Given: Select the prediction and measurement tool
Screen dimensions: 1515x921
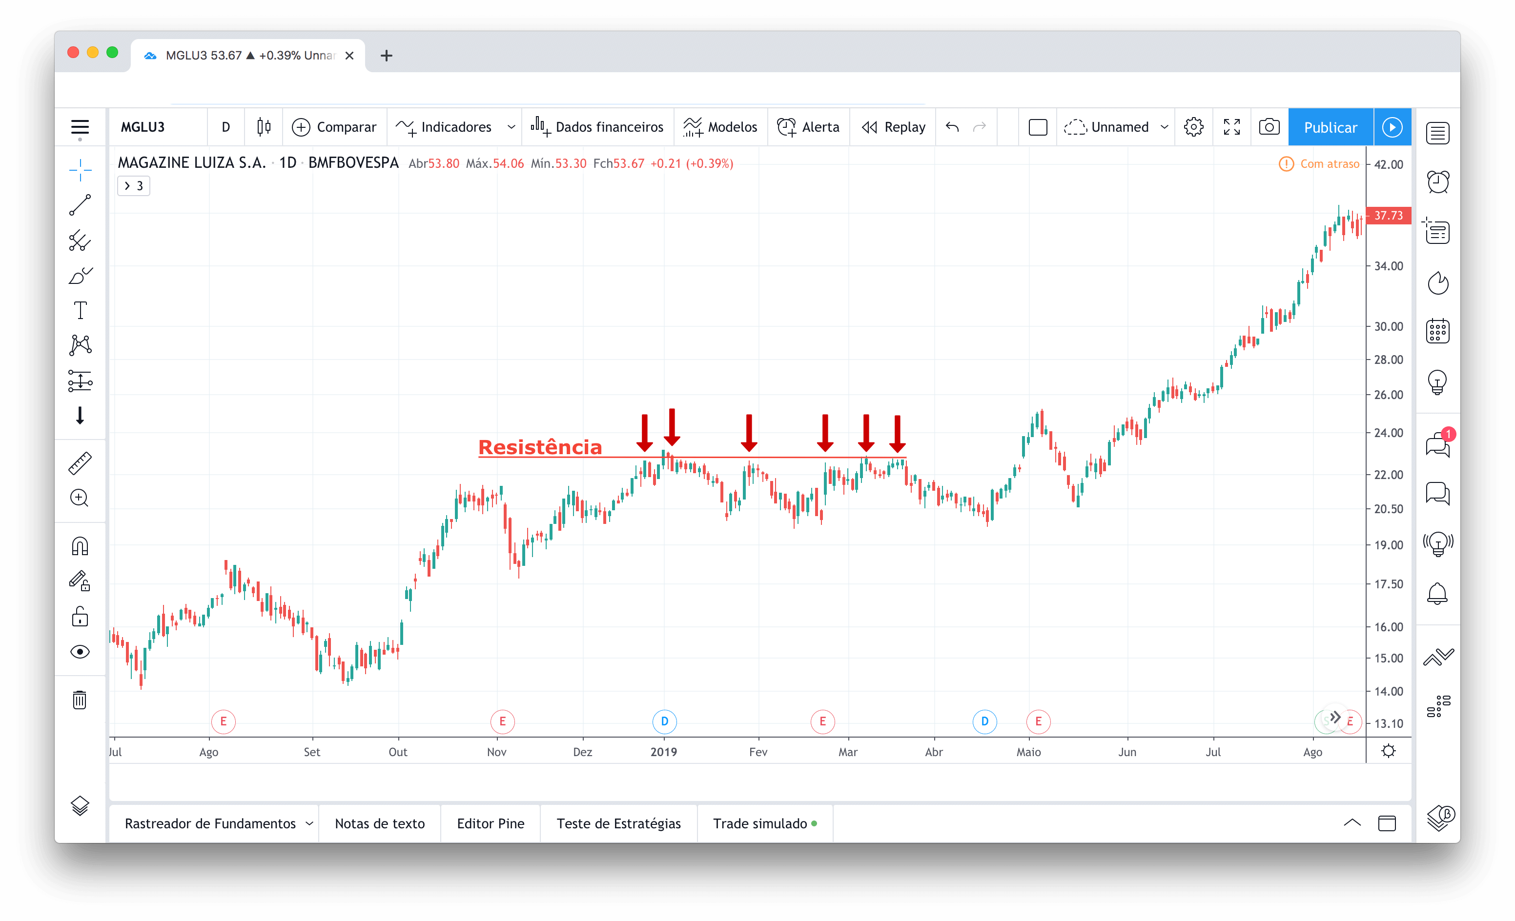Looking at the screenshot, I should (x=80, y=381).
